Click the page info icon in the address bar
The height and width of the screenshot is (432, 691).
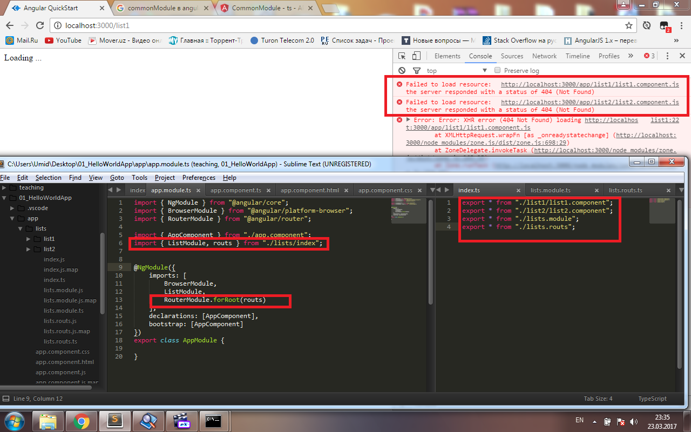[x=58, y=25]
